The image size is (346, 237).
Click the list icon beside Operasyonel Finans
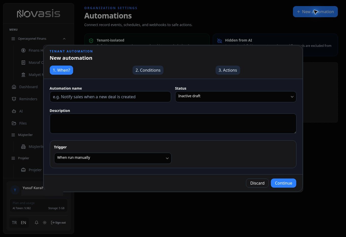pyautogui.click(x=13, y=39)
